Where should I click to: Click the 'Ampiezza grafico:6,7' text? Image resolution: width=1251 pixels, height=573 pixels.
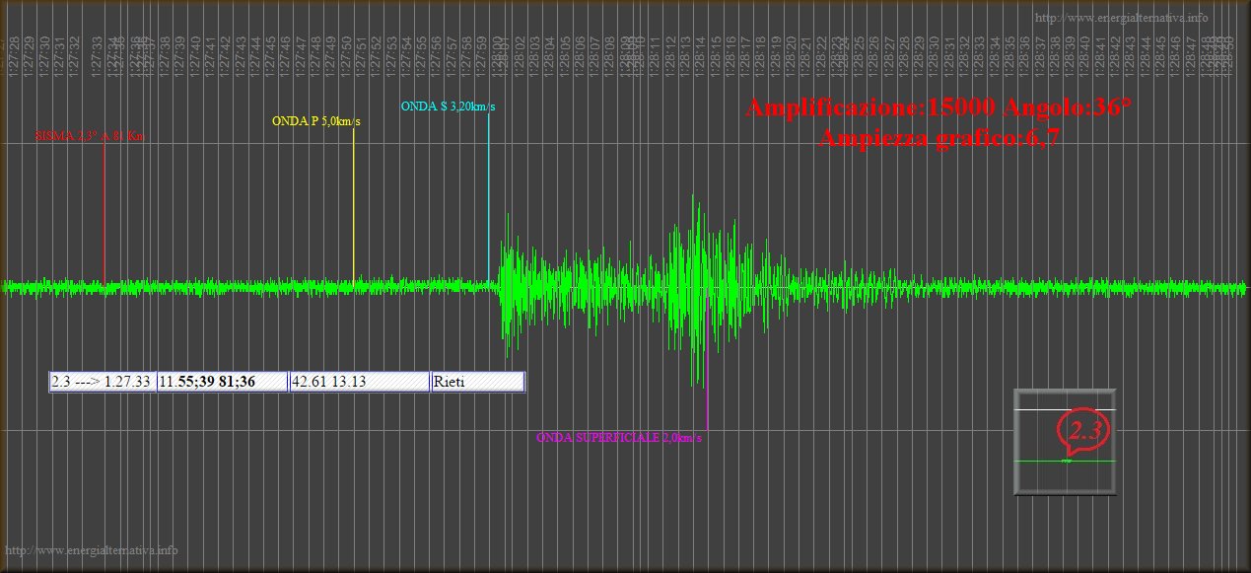939,138
